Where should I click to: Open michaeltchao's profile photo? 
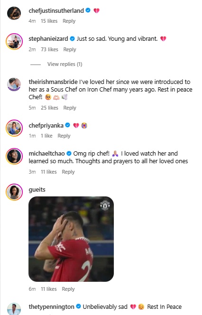tap(14, 156)
